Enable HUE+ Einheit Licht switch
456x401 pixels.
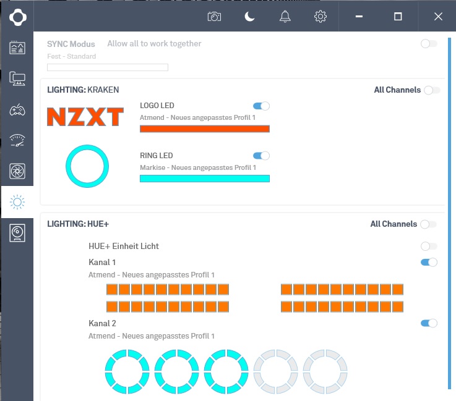pos(429,247)
